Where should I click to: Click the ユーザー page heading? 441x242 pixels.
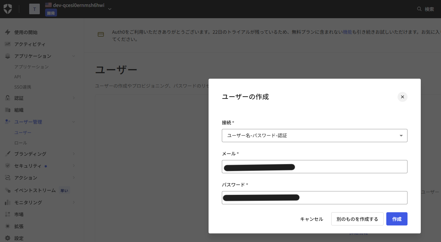[x=116, y=70]
